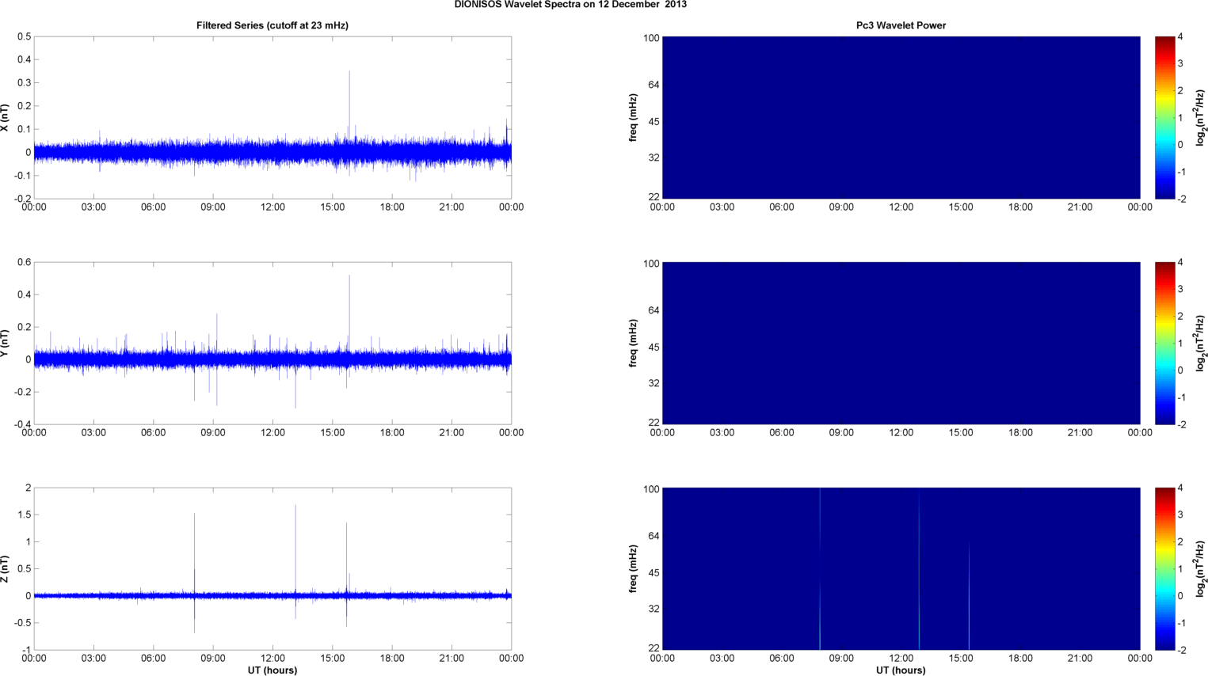Select the 'Pc3 Wavelet Power' heading
1208x676 pixels.
tap(901, 25)
